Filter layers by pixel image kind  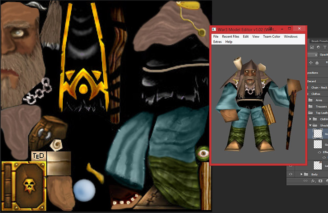click(312, 47)
